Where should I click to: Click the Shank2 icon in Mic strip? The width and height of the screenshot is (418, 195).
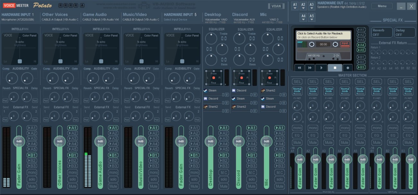[x=263, y=91]
